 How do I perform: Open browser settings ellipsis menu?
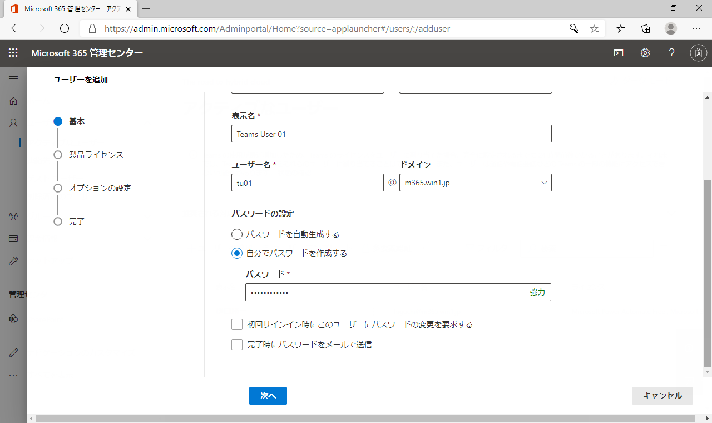(696, 28)
